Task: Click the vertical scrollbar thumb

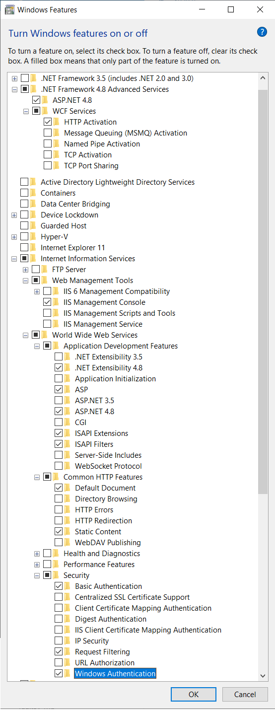Action: [x=263, y=291]
